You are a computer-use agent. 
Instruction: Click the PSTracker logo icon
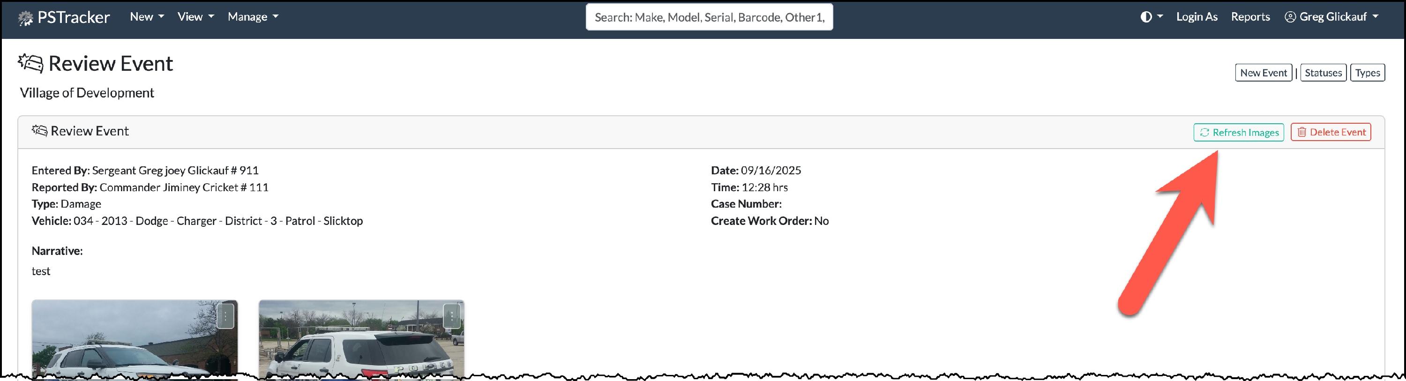25,18
